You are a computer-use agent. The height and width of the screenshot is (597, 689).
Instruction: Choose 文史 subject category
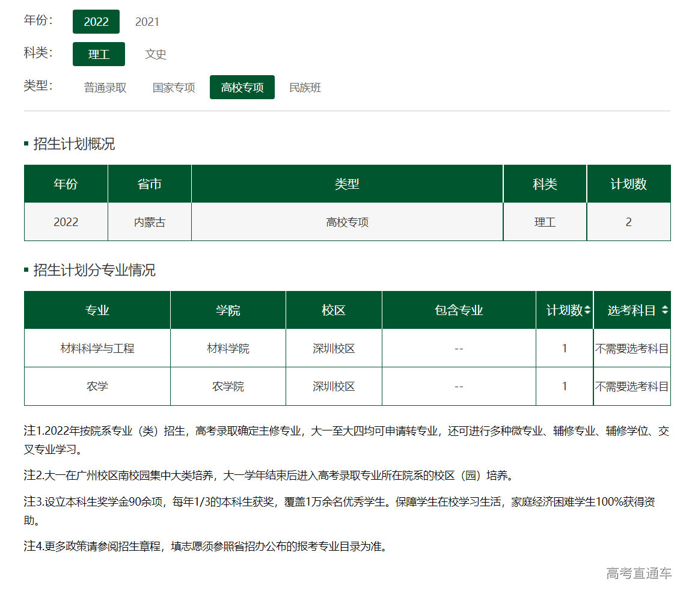pos(156,54)
